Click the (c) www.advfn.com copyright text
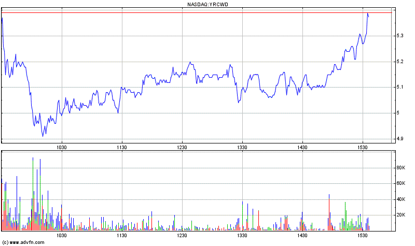Viewport: 415px width, 246px height. point(23,242)
